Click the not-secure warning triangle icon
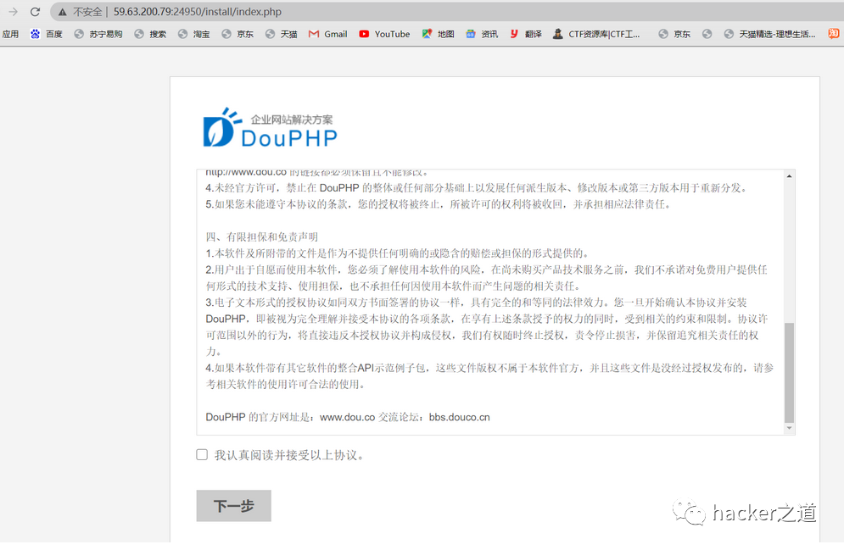 tap(63, 12)
